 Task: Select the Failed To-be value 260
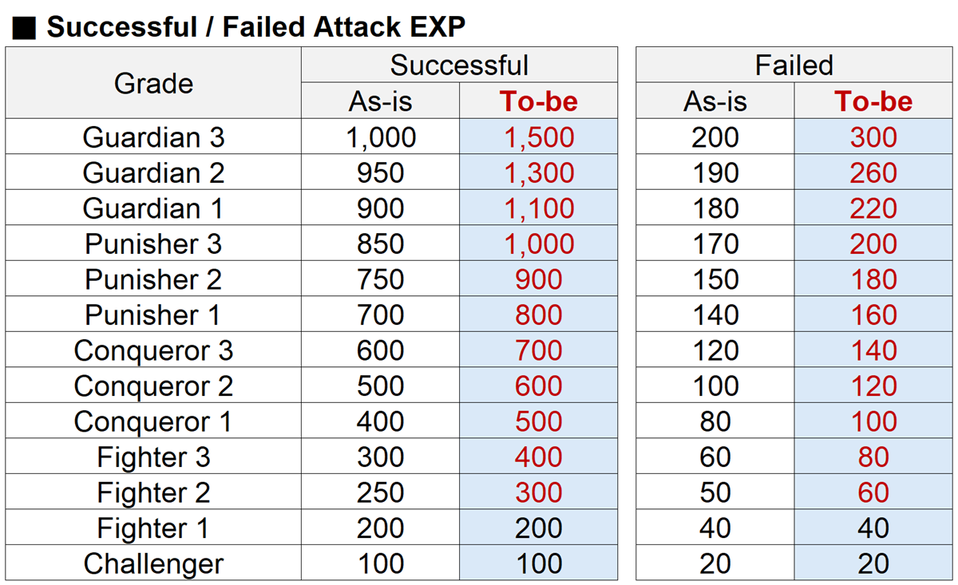pyautogui.click(x=873, y=173)
